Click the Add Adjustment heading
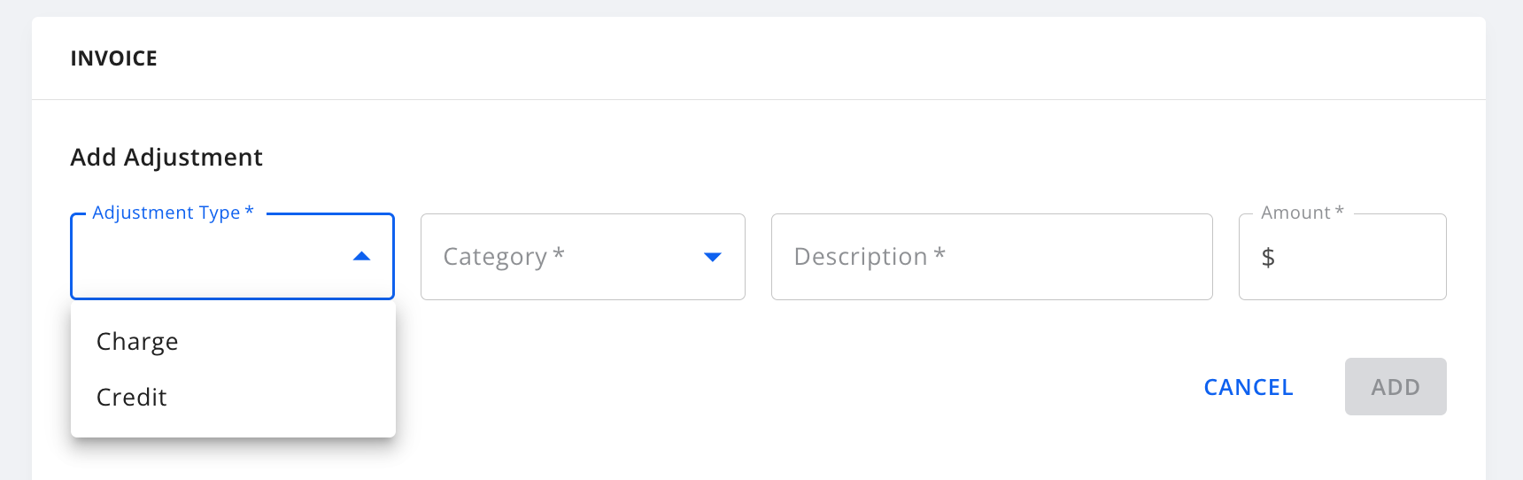 [x=166, y=158]
